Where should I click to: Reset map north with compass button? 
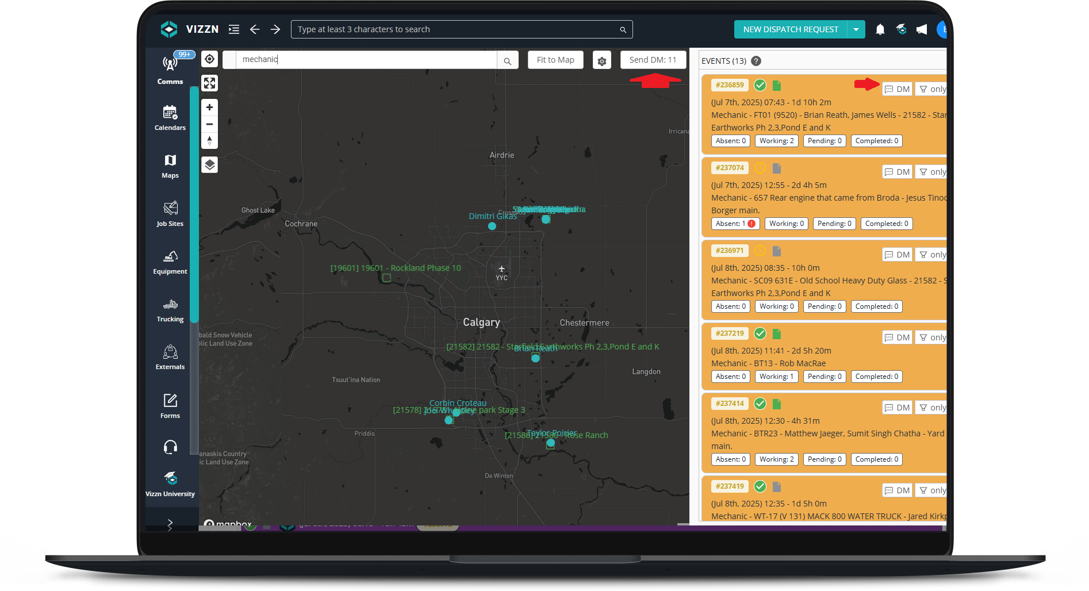[210, 140]
